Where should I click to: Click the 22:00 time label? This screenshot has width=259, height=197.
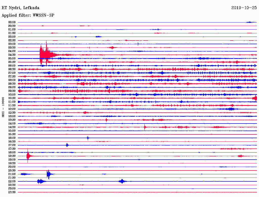click(12, 181)
